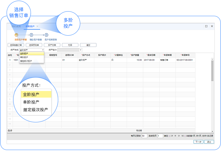
Task: Click step 1 circle 选择投产单据
Action: 16,35
